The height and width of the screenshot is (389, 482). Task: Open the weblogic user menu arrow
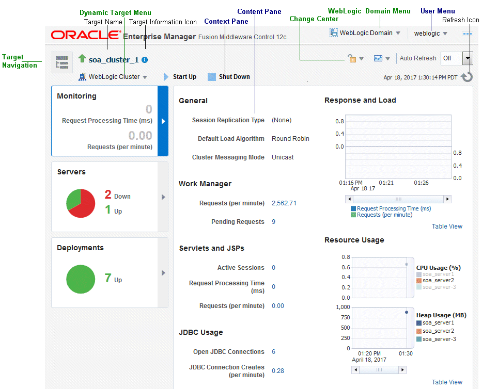445,34
